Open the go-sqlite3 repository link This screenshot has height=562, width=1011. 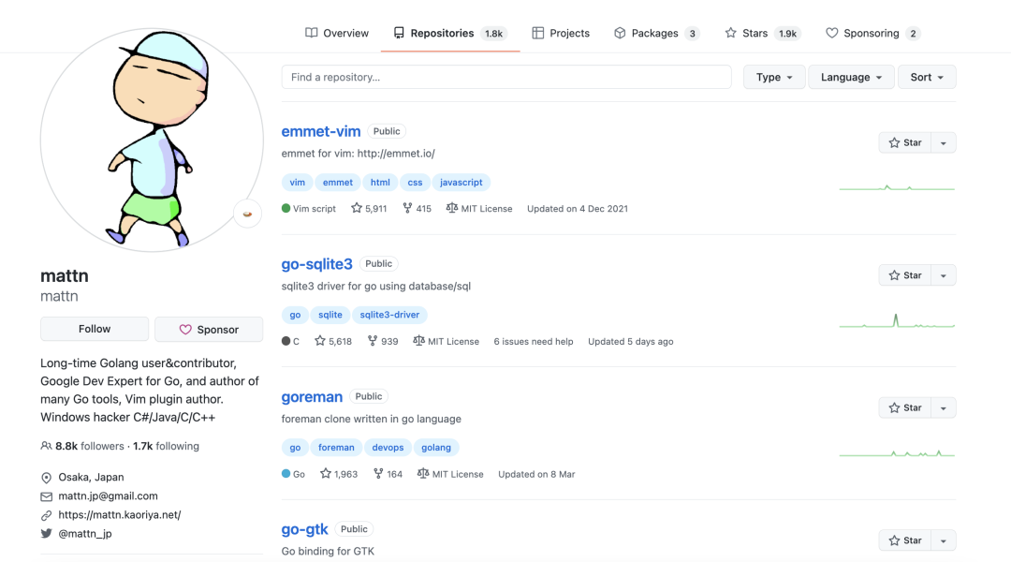pos(316,264)
